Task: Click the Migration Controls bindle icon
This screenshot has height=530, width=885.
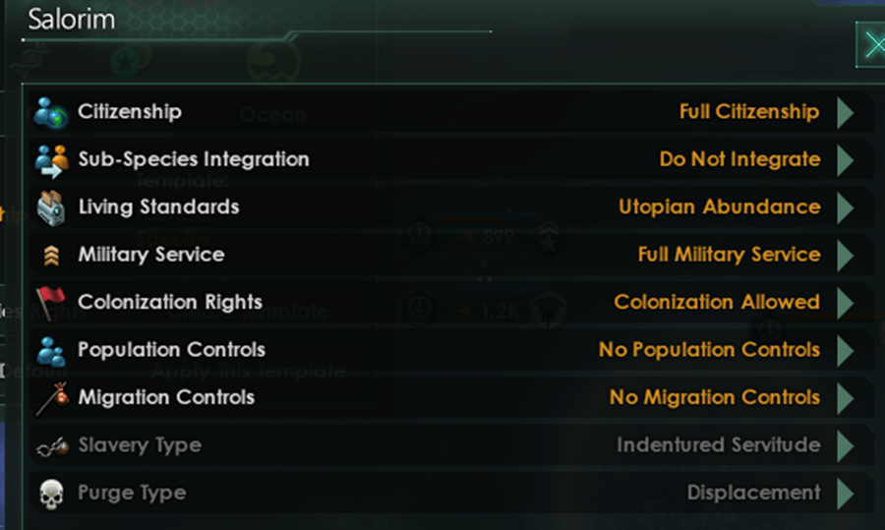Action: [48, 397]
